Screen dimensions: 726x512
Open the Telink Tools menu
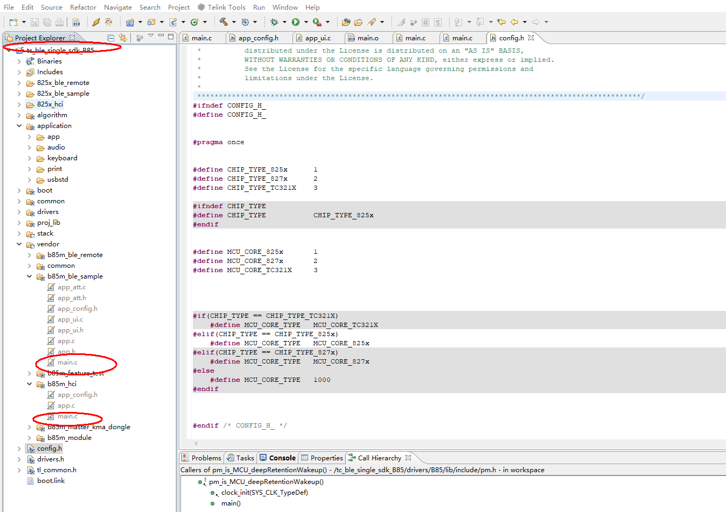pyautogui.click(x=221, y=7)
